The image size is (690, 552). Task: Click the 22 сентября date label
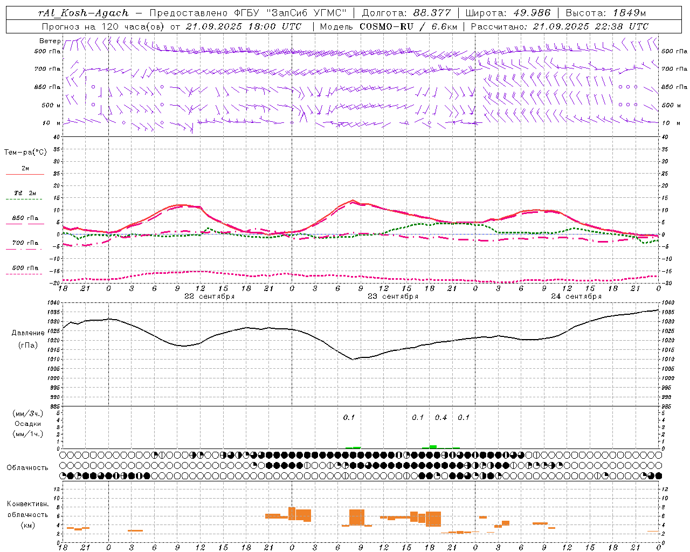(x=210, y=296)
